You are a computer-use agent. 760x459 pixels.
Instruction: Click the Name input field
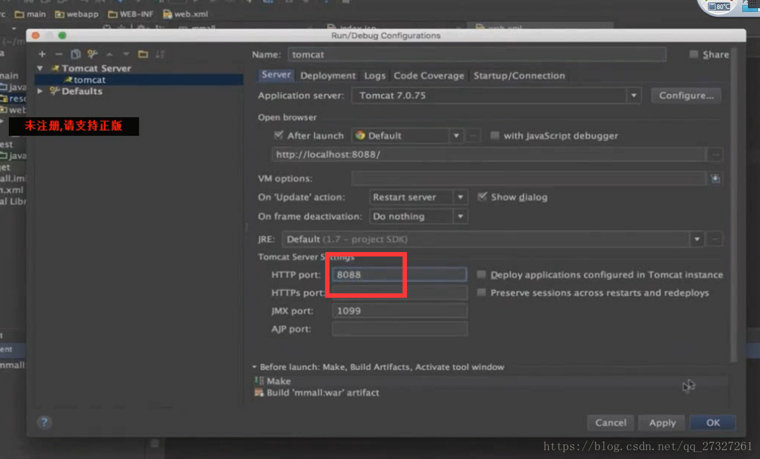coord(477,55)
